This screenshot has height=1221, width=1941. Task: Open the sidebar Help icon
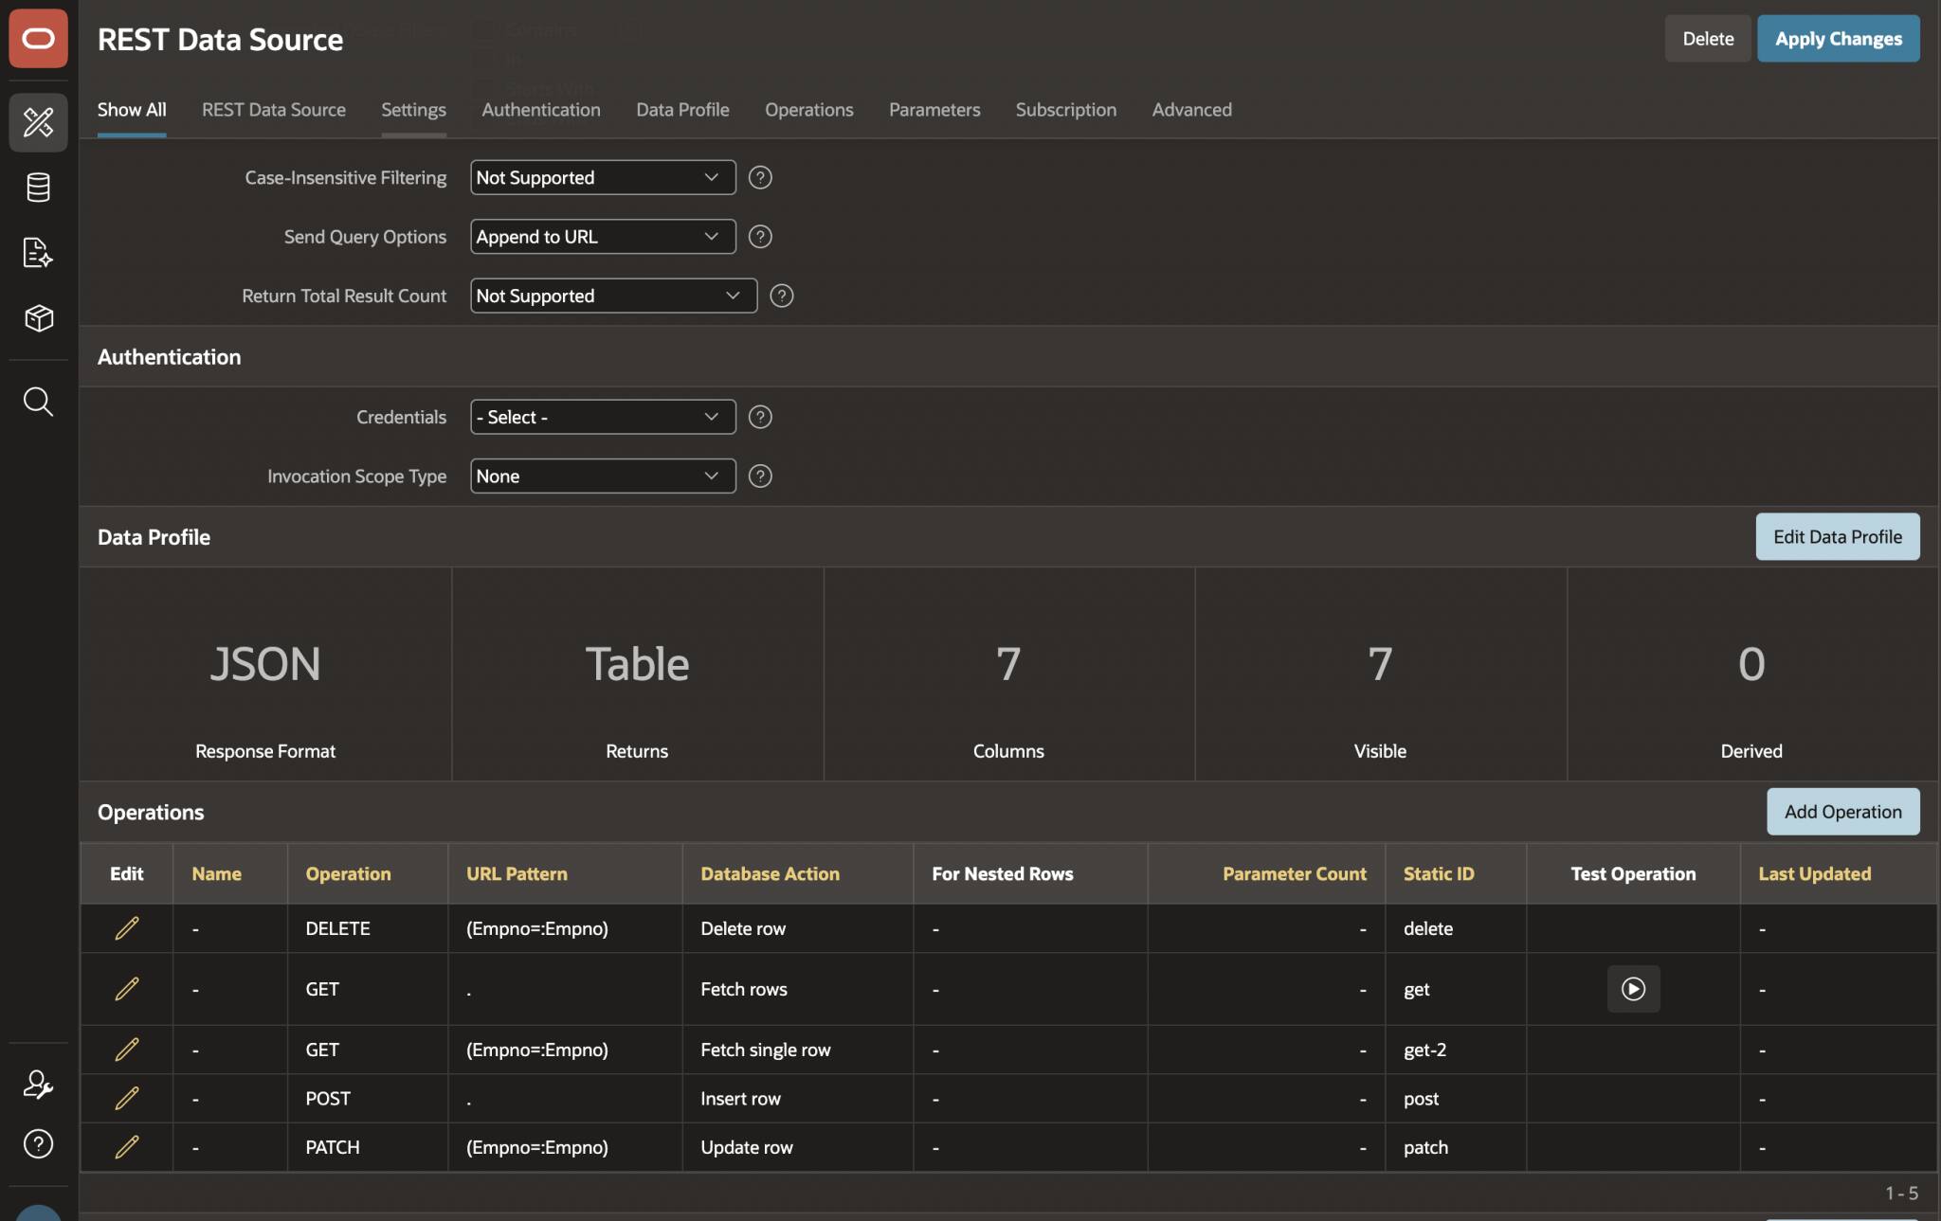(x=38, y=1143)
